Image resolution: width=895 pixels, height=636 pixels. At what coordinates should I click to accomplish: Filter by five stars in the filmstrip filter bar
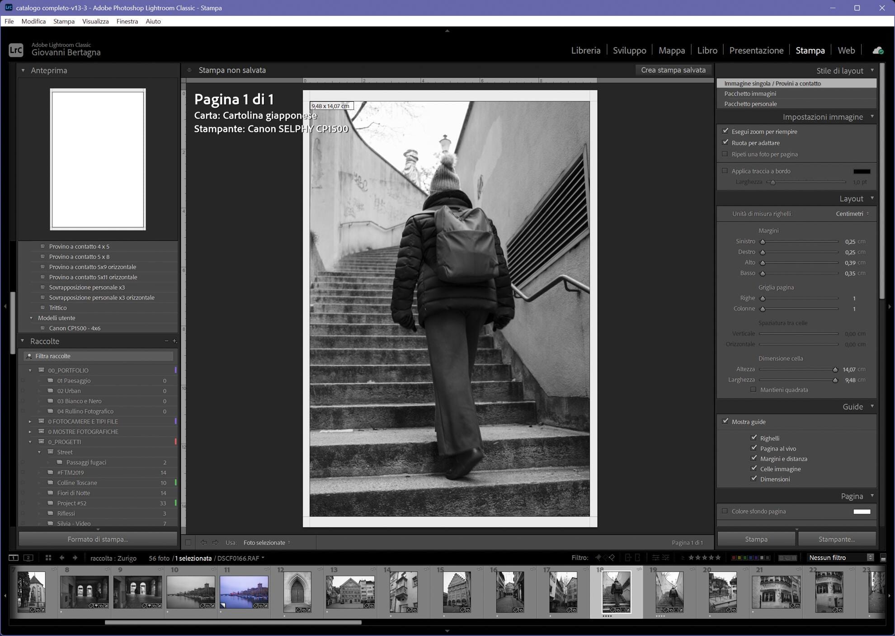718,557
